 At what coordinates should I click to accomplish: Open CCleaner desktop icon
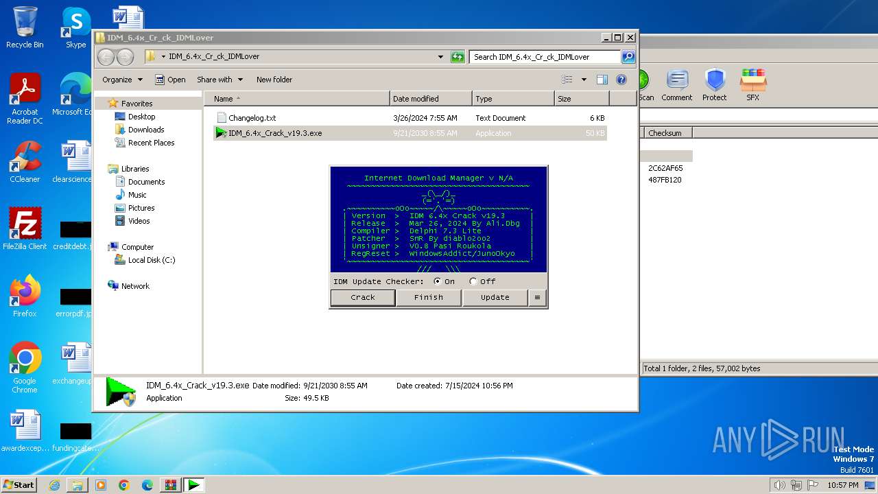(25, 163)
